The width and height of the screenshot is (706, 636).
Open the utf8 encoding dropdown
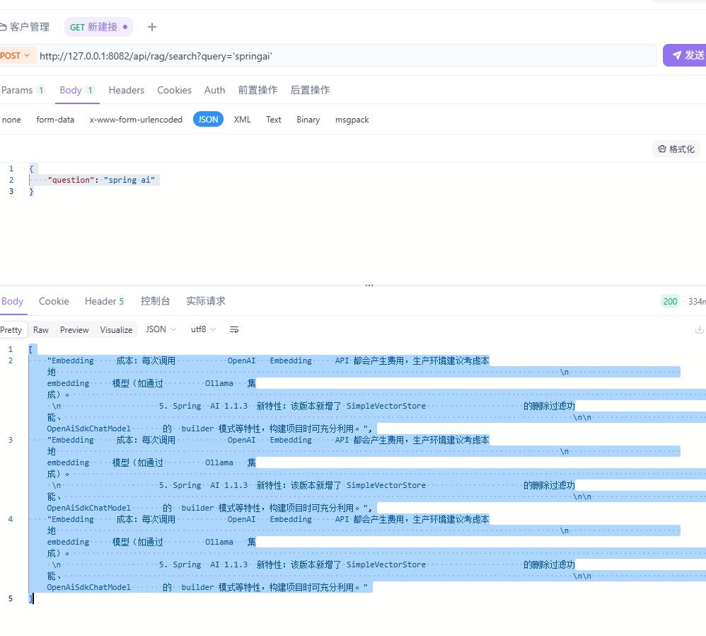[203, 329]
